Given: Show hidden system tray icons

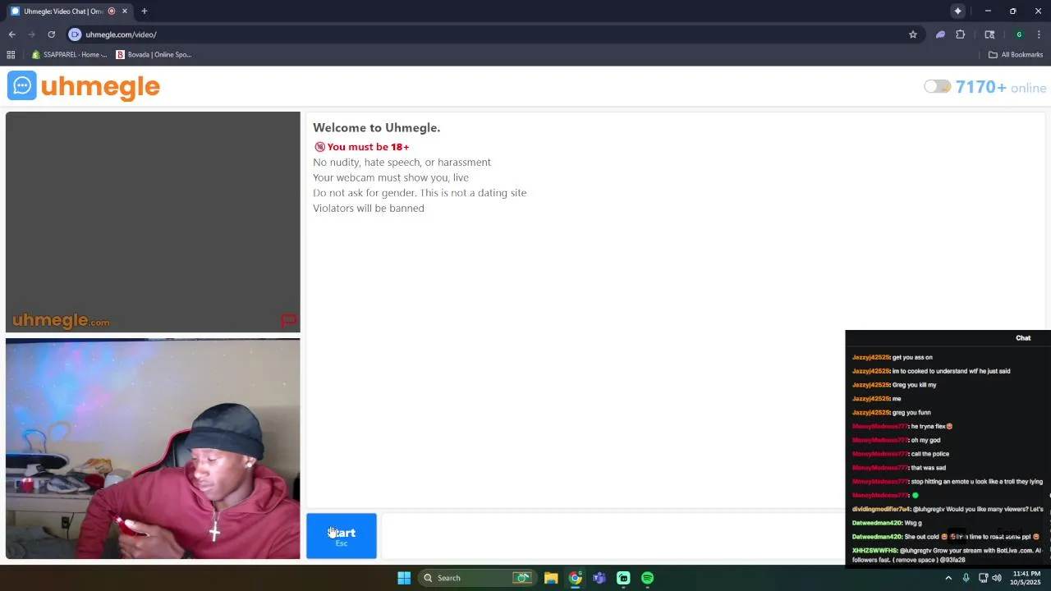Looking at the screenshot, I should pyautogui.click(x=948, y=578).
